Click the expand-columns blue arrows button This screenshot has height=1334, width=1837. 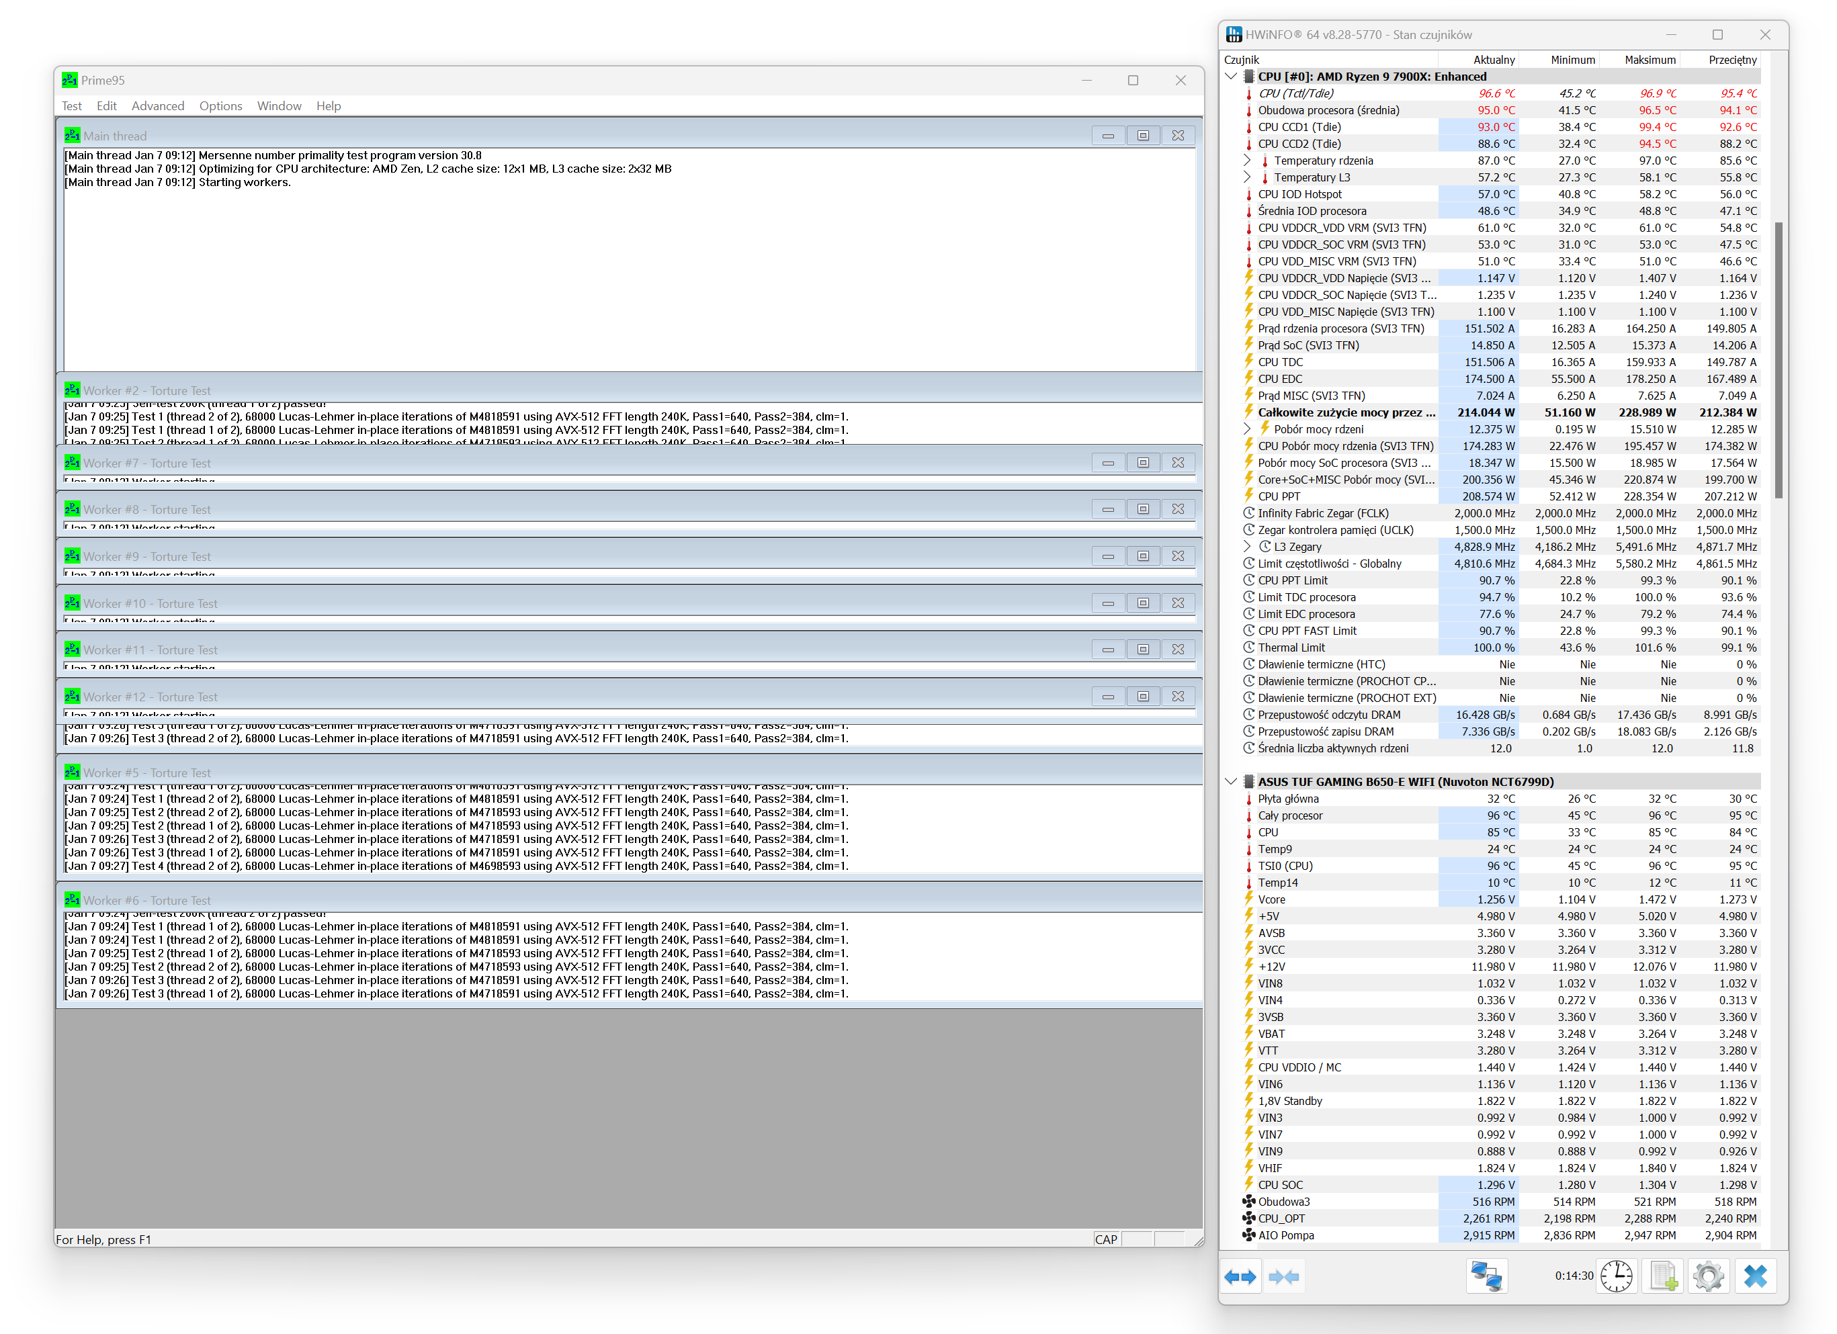tap(1240, 1276)
